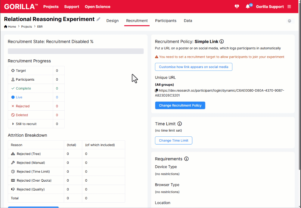
Task: Click Change Time Limit button
Action: (x=174, y=140)
